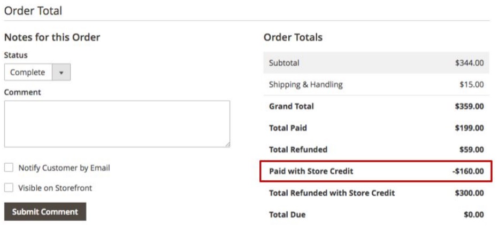This screenshot has height=231, width=498.
Task: Click the Shipping & Handling label
Action: (305, 84)
